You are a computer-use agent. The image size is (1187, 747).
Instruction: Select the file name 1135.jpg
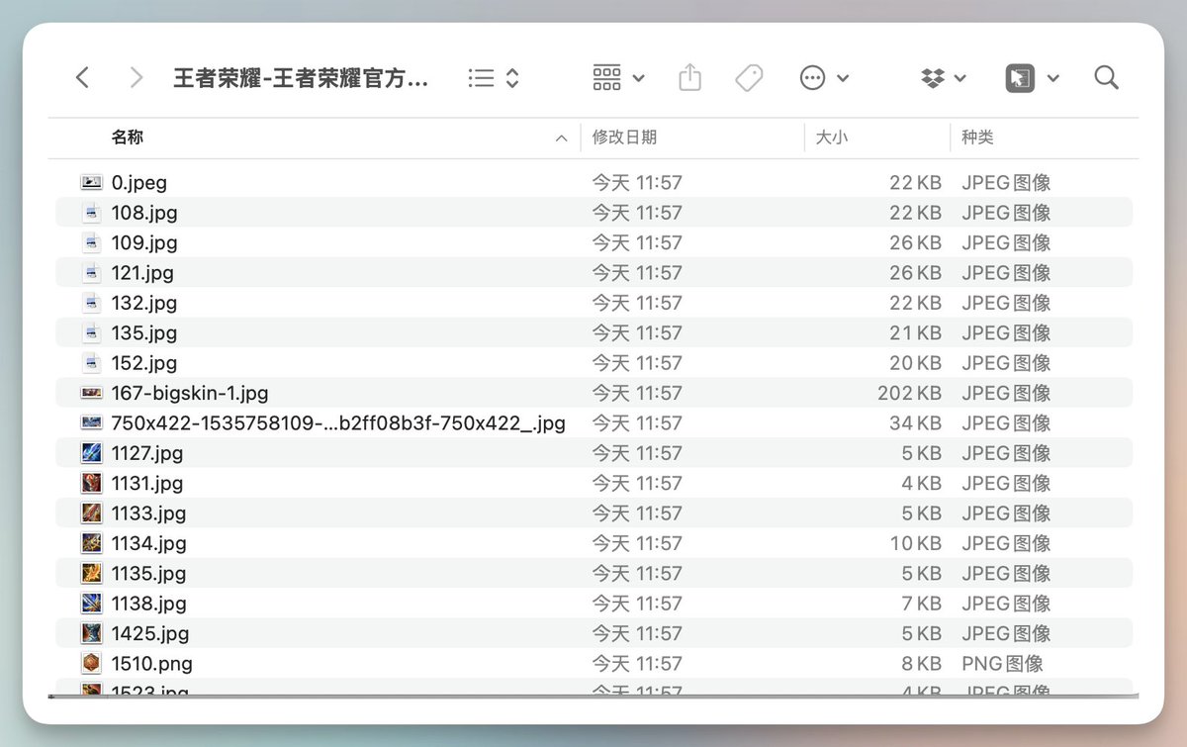click(148, 573)
